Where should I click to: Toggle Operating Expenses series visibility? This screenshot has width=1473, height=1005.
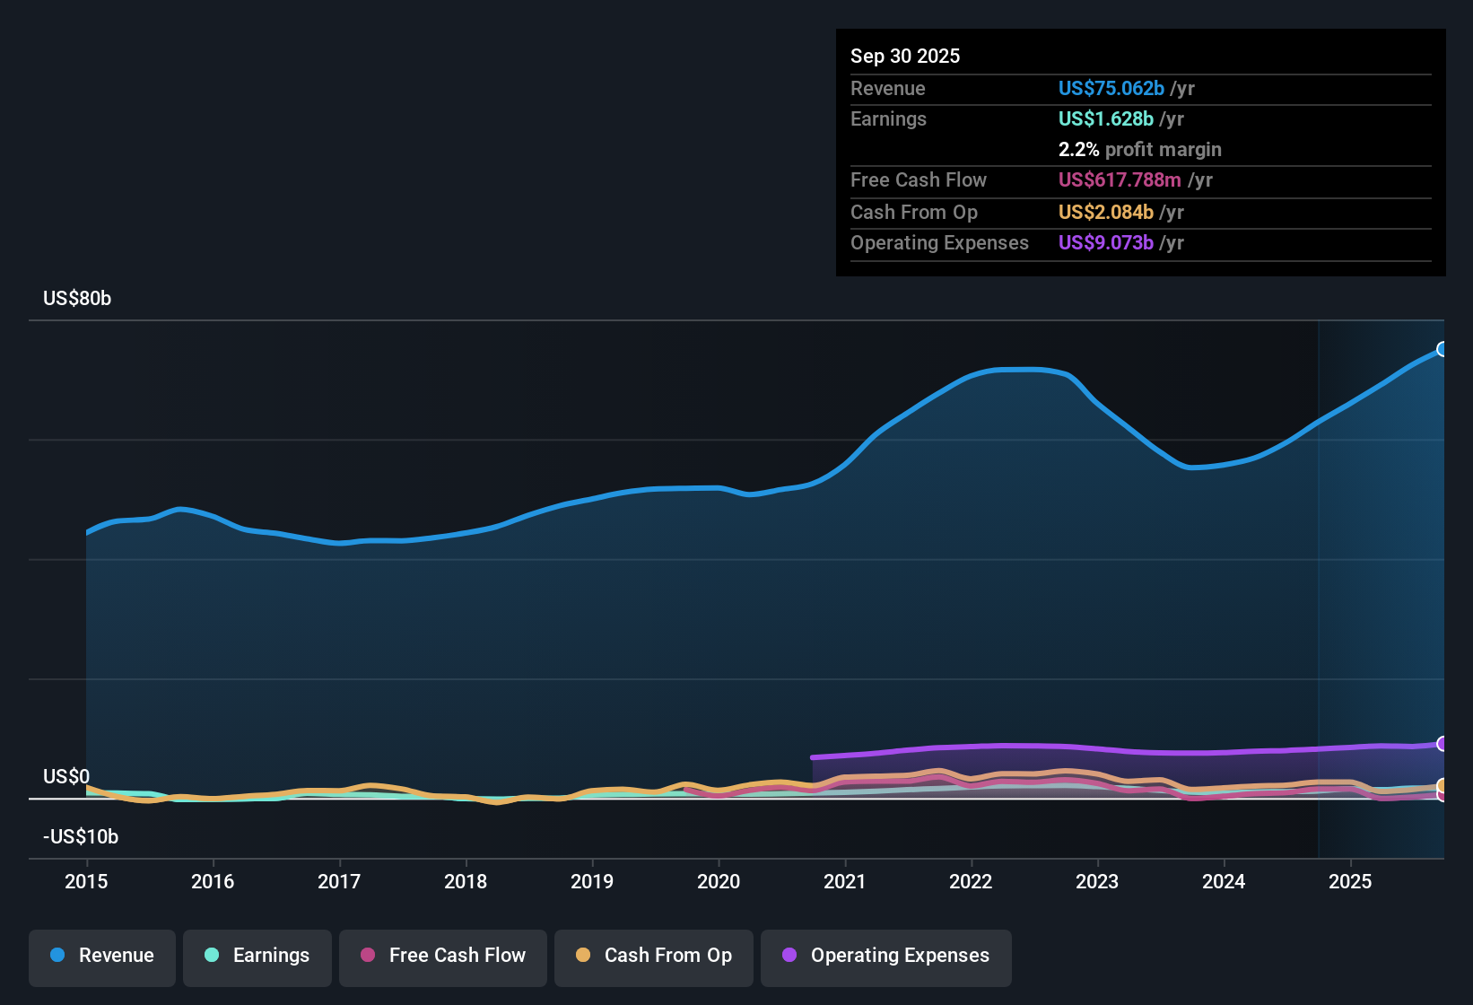click(x=885, y=956)
